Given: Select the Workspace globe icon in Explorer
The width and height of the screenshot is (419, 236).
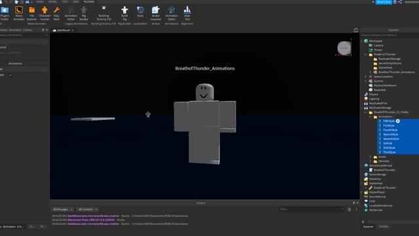Looking at the screenshot, I should [x=366, y=41].
